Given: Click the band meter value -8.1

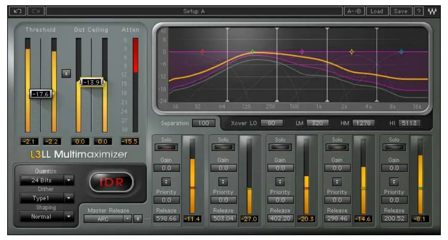Looking at the screenshot, I should click(420, 219).
